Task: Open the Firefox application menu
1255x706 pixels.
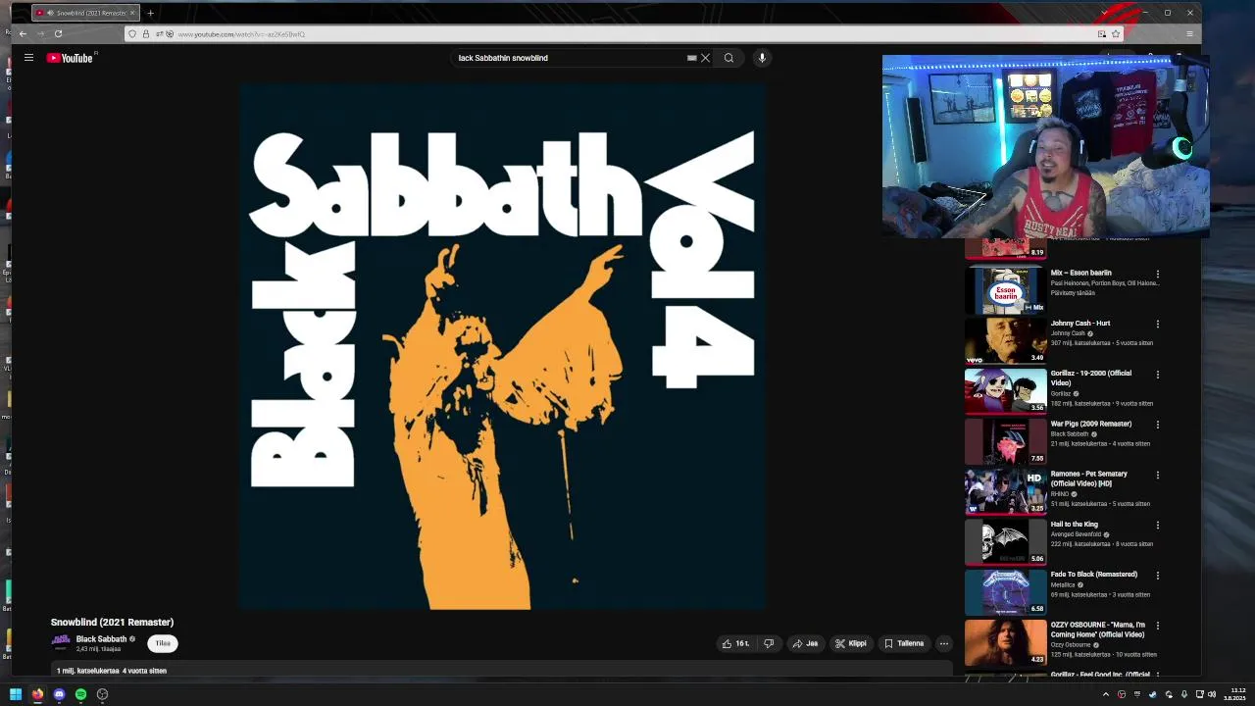Action: [1189, 33]
